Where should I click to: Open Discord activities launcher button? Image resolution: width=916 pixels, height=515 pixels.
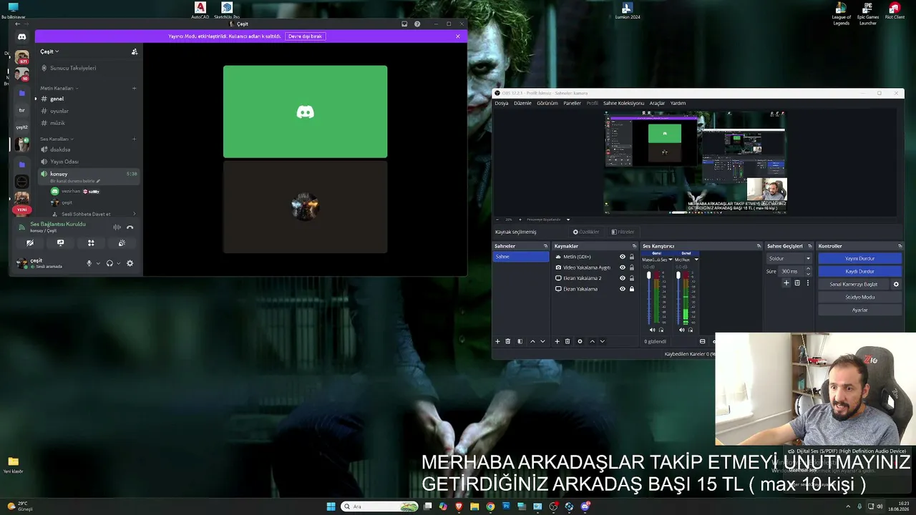pyautogui.click(x=91, y=243)
